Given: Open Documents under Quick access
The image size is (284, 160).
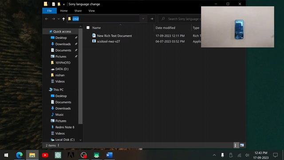Looking at the screenshot, I should 63,50.
